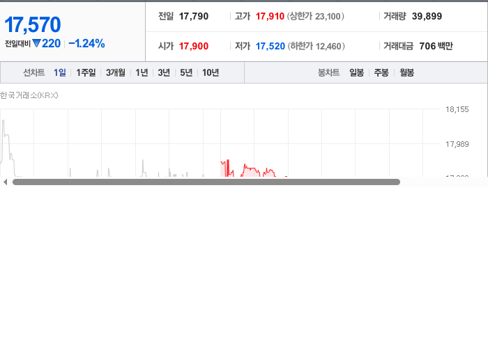
Task: Click the blue down triangle beside 220
Action: pos(36,43)
